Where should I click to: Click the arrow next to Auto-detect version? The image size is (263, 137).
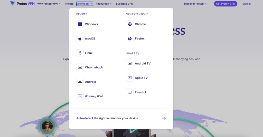(164, 118)
